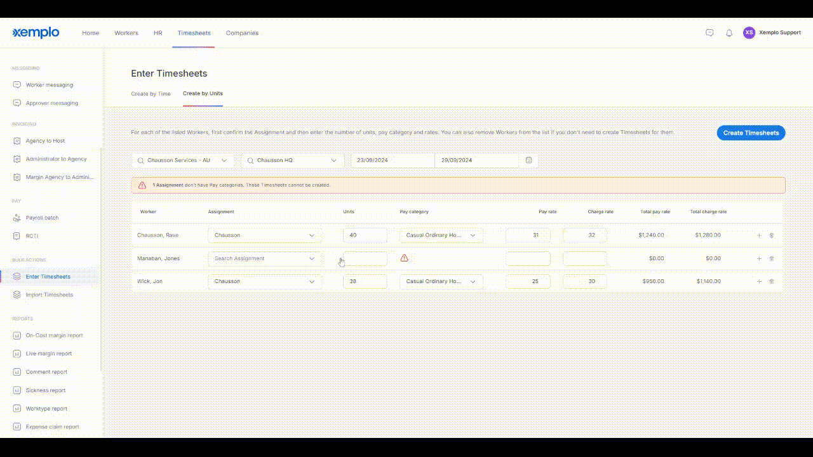Image resolution: width=813 pixels, height=457 pixels.
Task: Open the XS user avatar
Action: click(x=749, y=32)
